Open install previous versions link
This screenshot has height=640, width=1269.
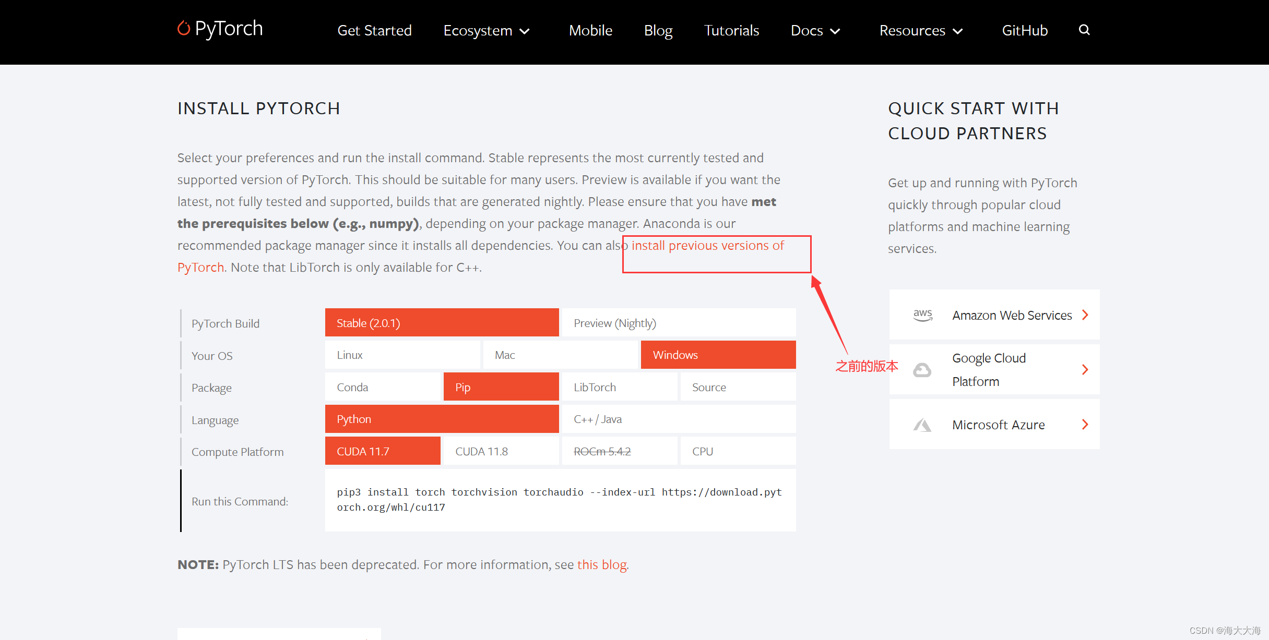(x=707, y=246)
